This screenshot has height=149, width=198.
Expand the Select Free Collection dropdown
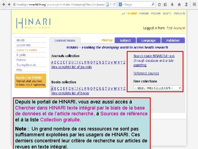point(157,88)
